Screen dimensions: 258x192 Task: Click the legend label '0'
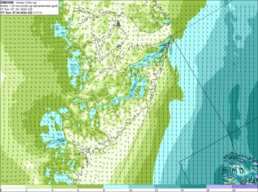1,190
